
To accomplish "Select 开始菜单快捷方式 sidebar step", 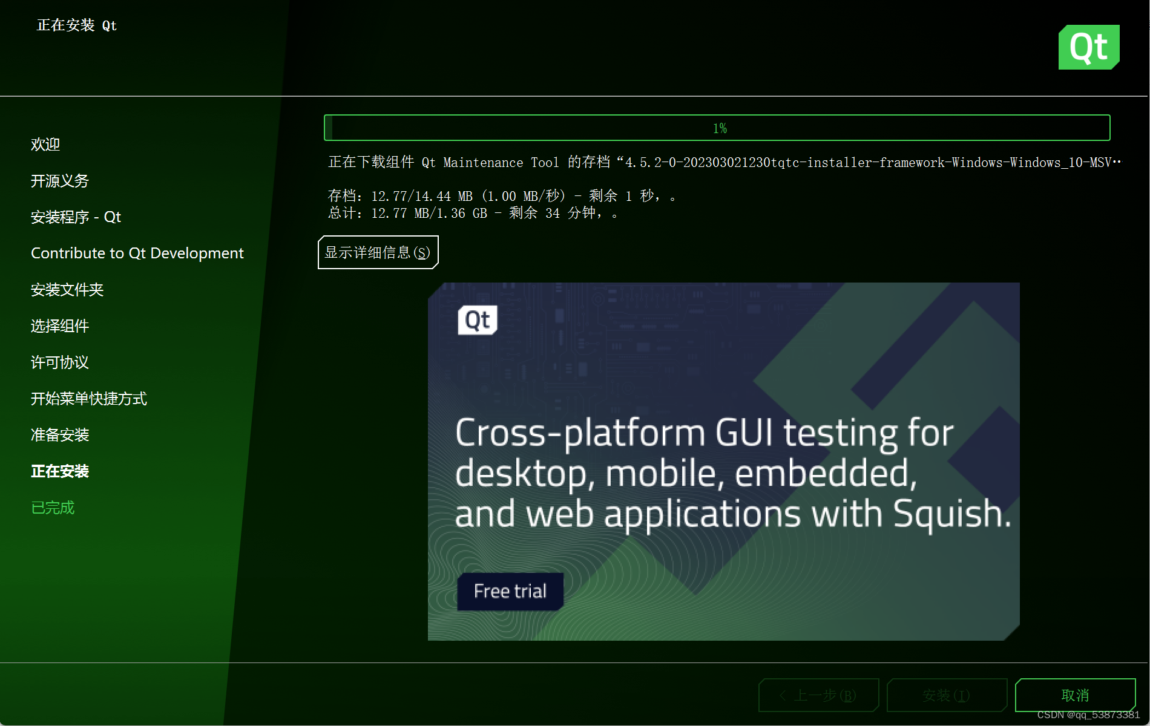I will (89, 399).
